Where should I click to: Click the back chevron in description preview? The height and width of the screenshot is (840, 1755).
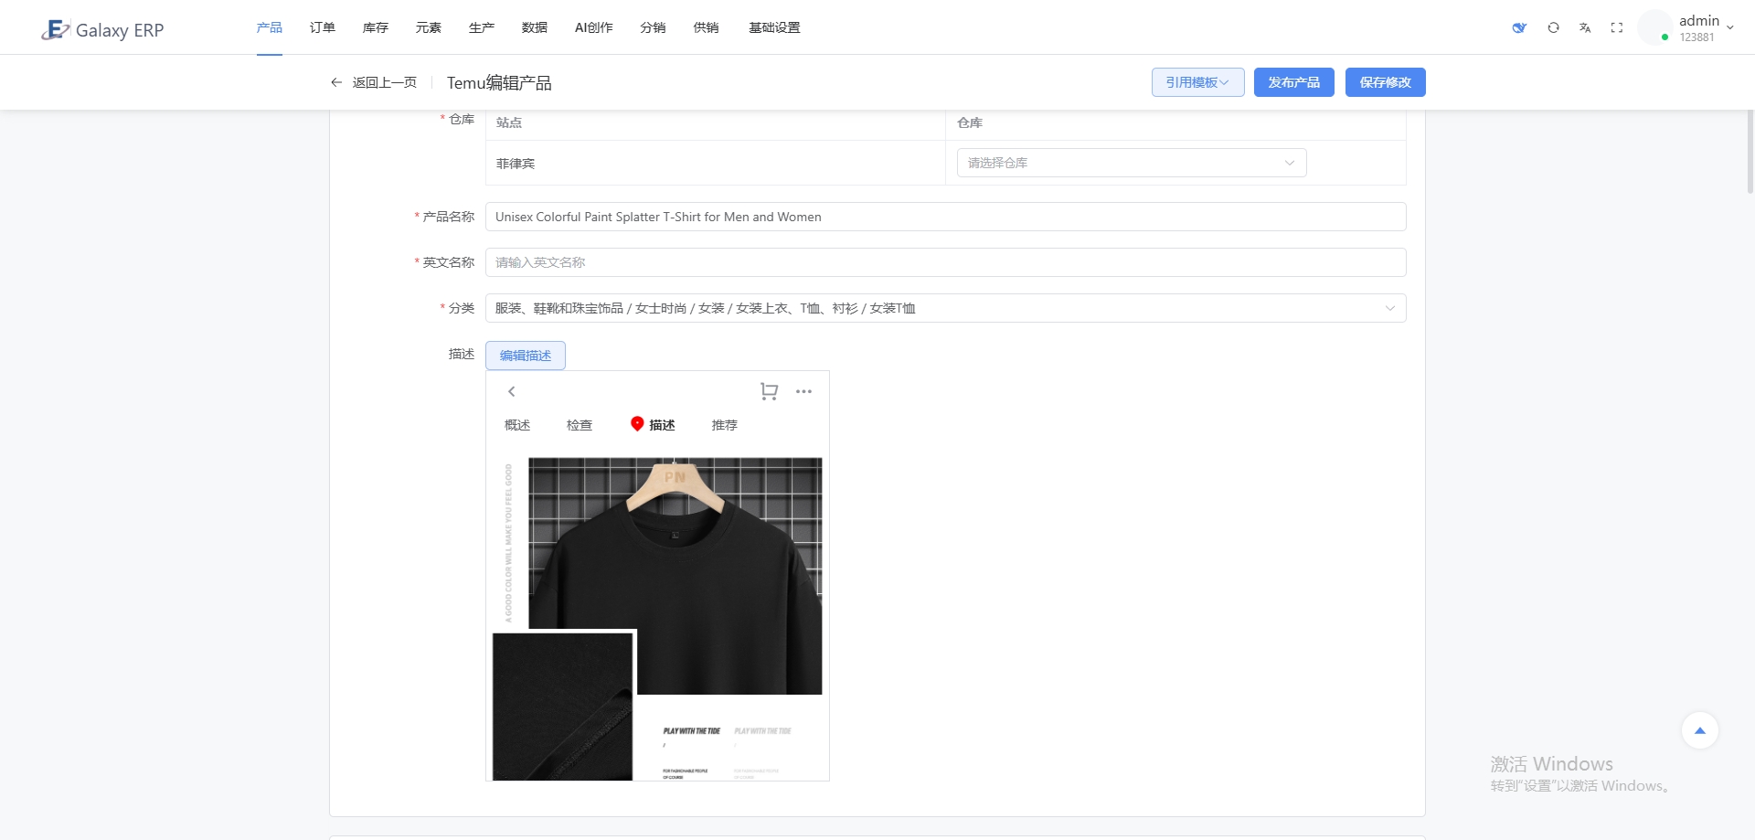[x=512, y=391]
